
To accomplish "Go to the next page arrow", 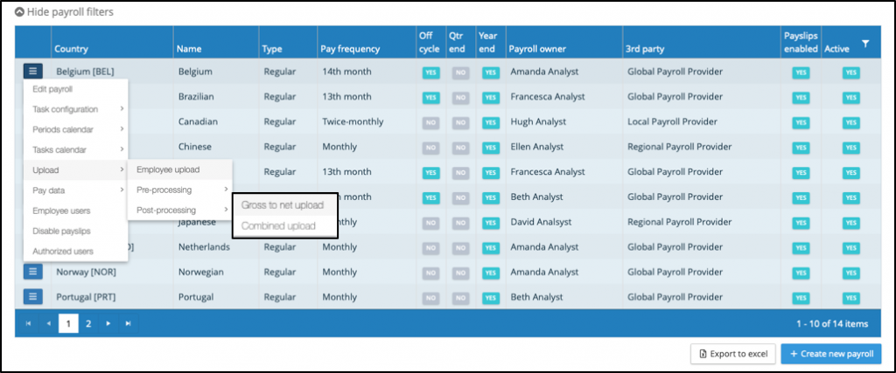I will [x=108, y=324].
